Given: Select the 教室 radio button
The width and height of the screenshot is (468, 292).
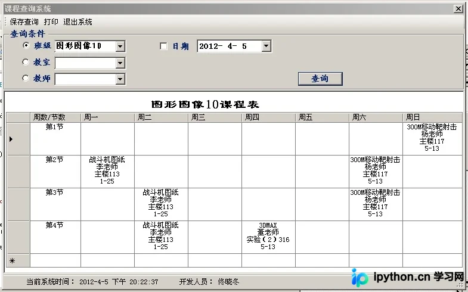Looking at the screenshot, I should click(x=26, y=62).
